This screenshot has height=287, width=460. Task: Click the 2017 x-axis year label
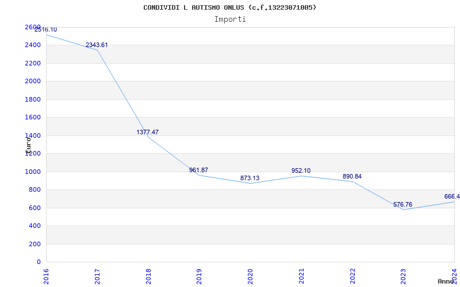(97, 276)
